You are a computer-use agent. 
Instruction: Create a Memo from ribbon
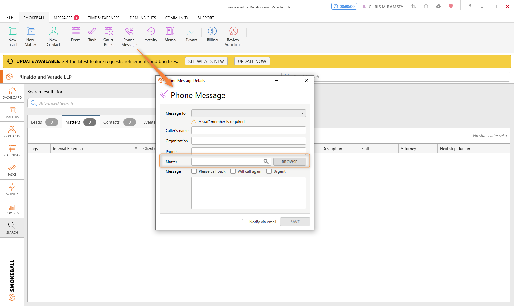click(x=170, y=34)
